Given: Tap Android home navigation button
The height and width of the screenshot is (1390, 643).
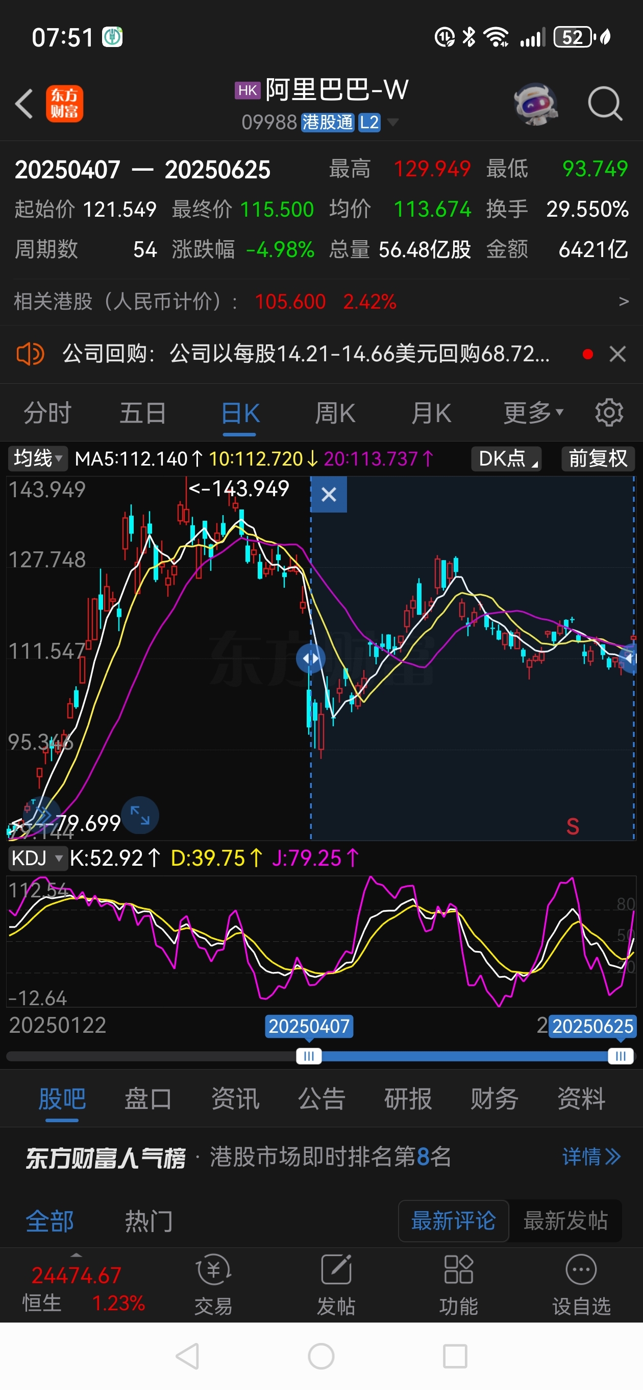Looking at the screenshot, I should [321, 1356].
